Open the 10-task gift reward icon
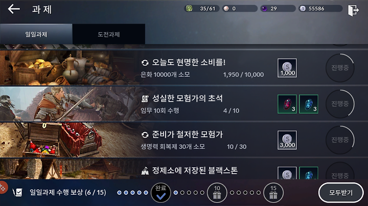Screen dimensions: 368x206 [x=217, y=193]
